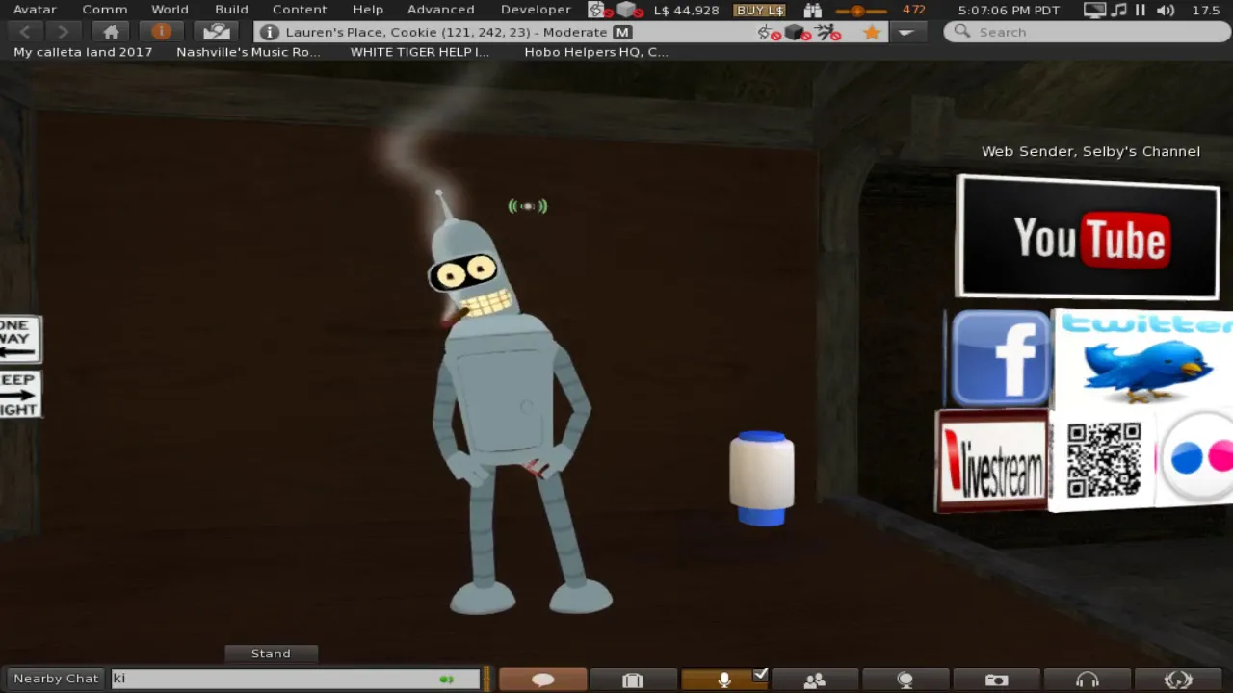
Task: Open the Build menu
Action: coord(231,10)
